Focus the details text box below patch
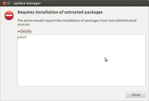 click(x=81, y=62)
